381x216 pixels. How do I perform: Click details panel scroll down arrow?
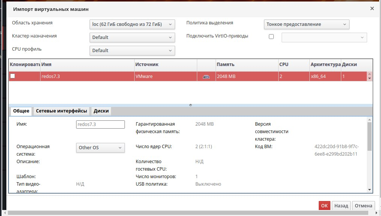tap(370, 190)
